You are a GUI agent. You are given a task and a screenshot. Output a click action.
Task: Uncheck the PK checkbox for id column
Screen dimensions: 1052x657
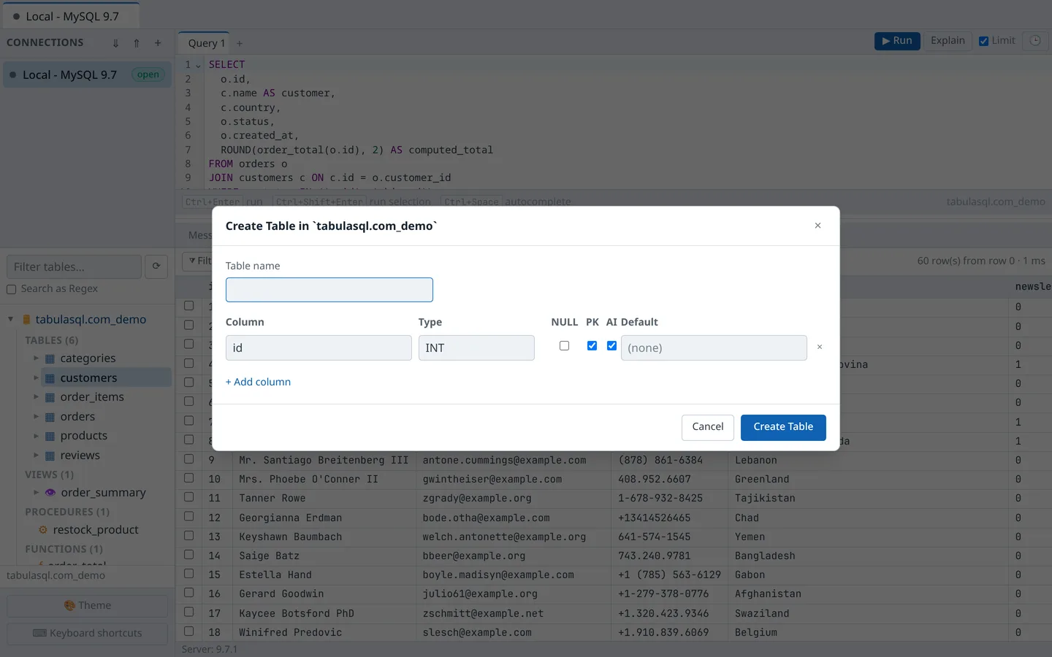592,346
